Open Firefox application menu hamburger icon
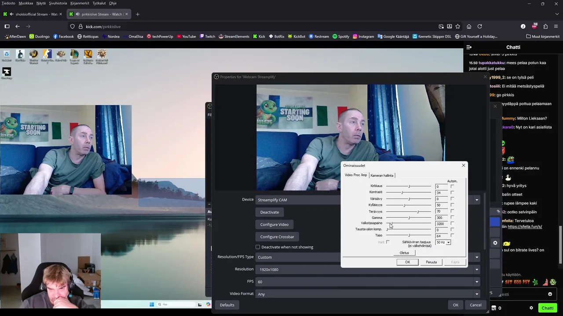The height and width of the screenshot is (316, 563). click(x=556, y=26)
